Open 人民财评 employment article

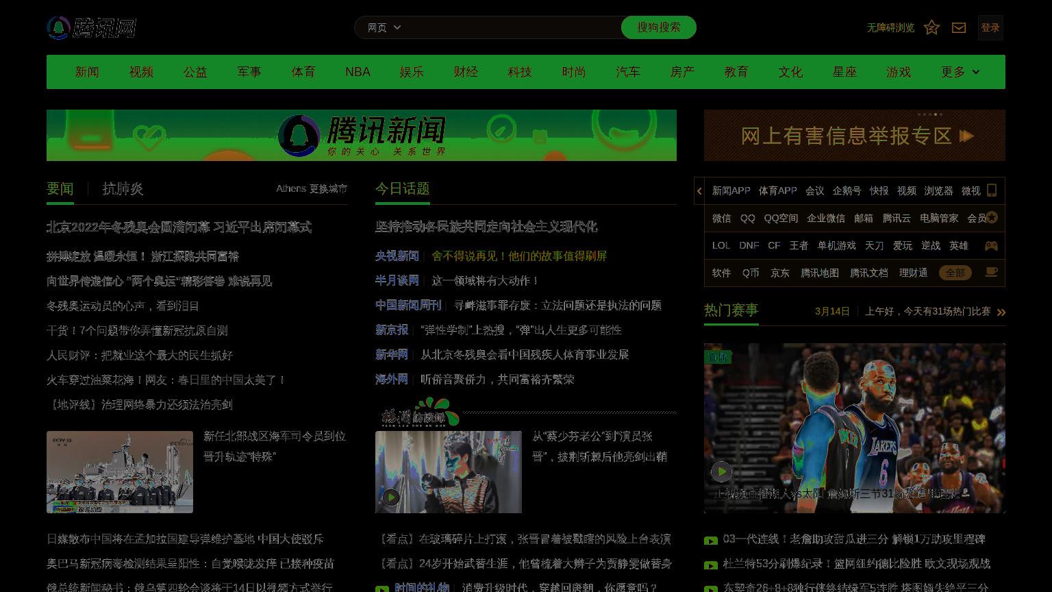coord(140,355)
